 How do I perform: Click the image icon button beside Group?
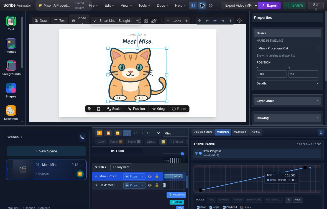(x=163, y=142)
